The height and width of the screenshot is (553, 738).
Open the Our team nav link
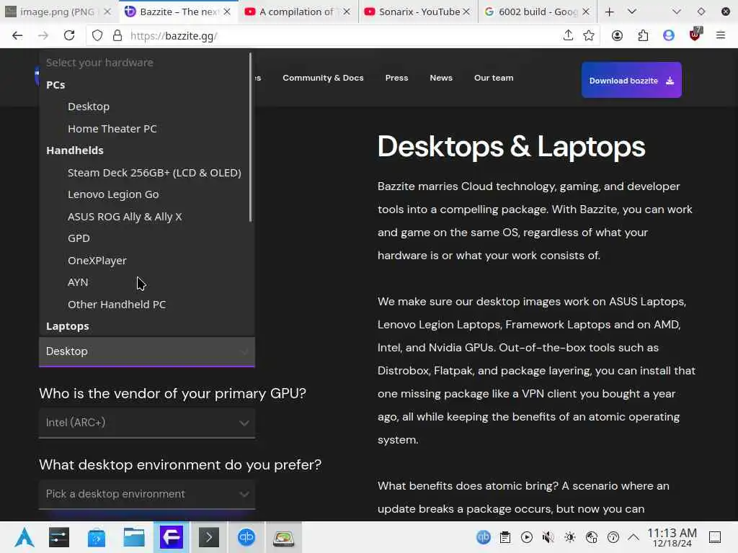pyautogui.click(x=494, y=78)
